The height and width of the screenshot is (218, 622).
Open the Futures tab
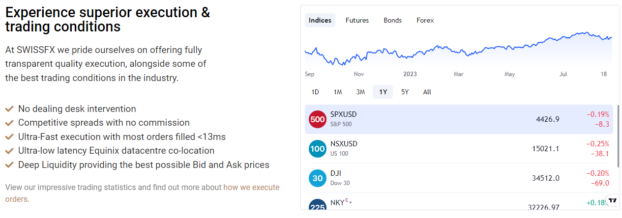357,20
